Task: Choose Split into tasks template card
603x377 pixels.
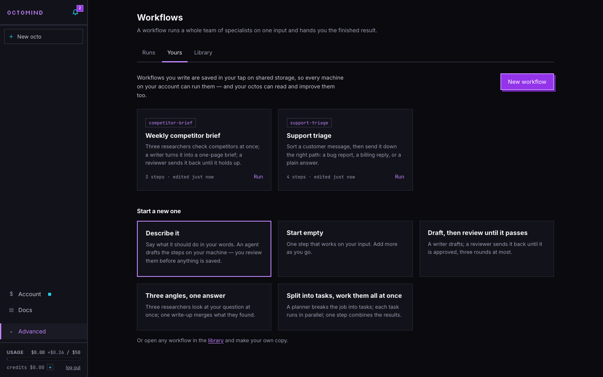Action: (x=345, y=307)
